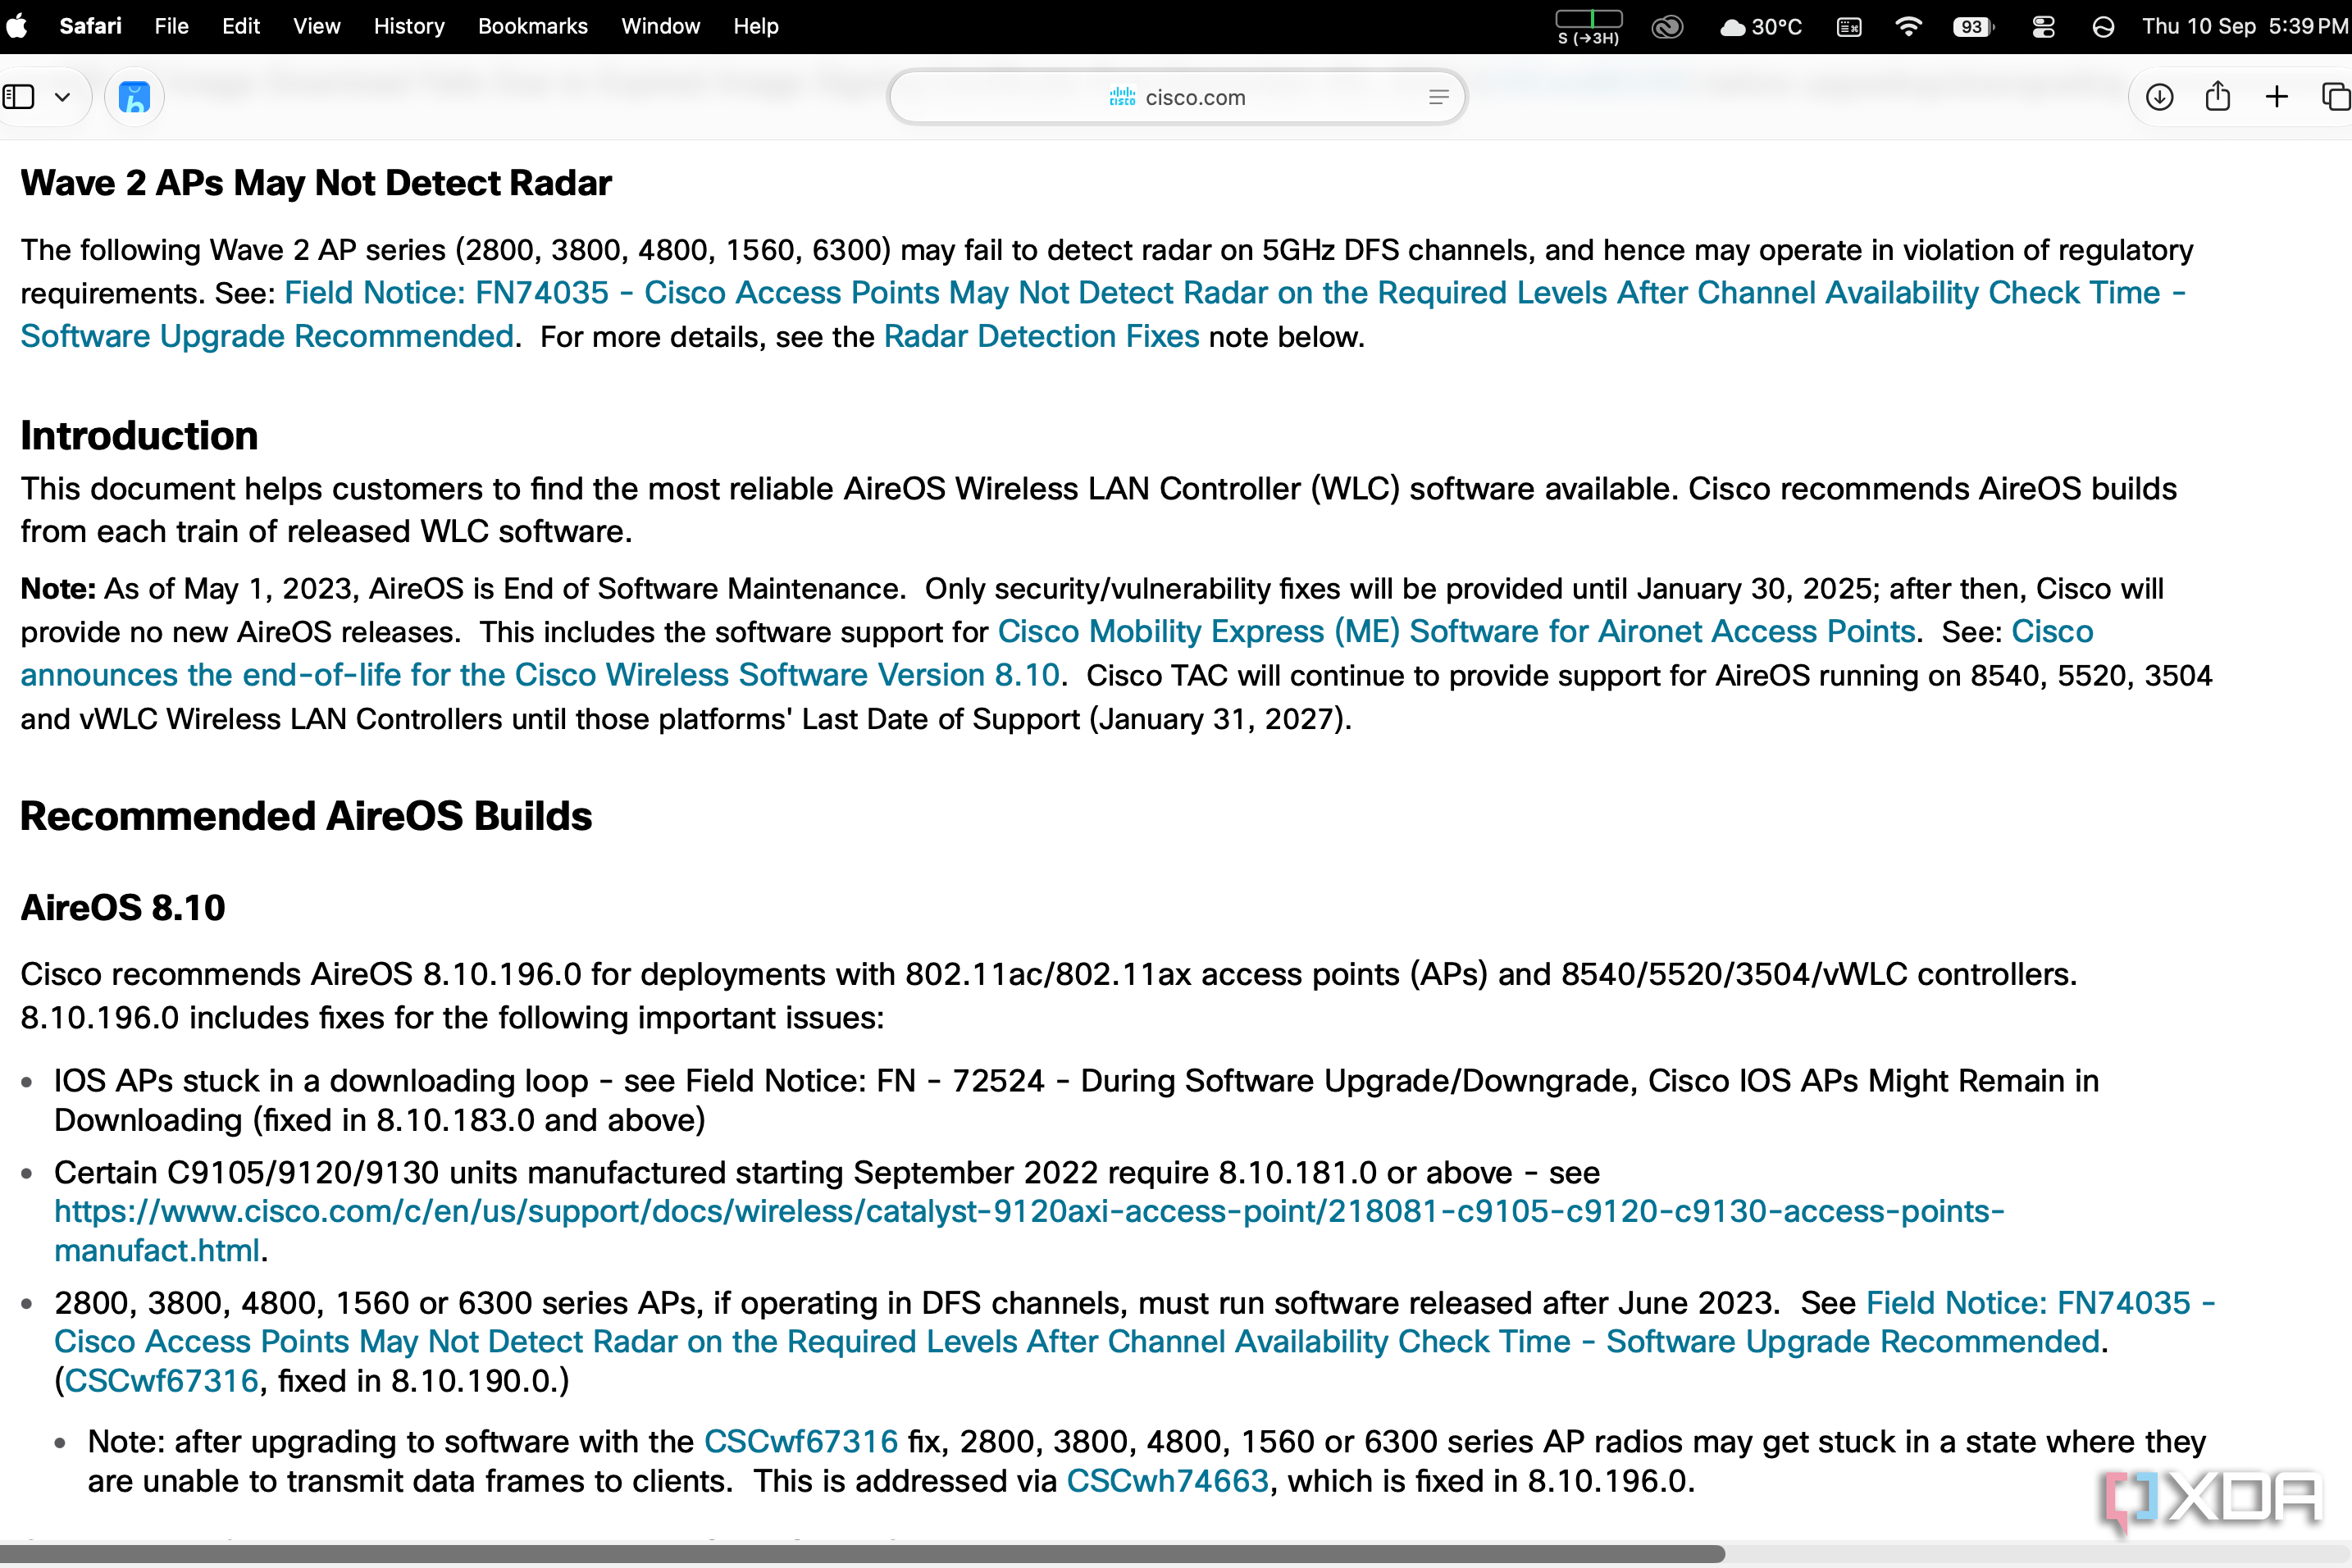Open the 30°C weather menu bar item
Viewport: 2352px width, 1568px height.
pos(1761,27)
